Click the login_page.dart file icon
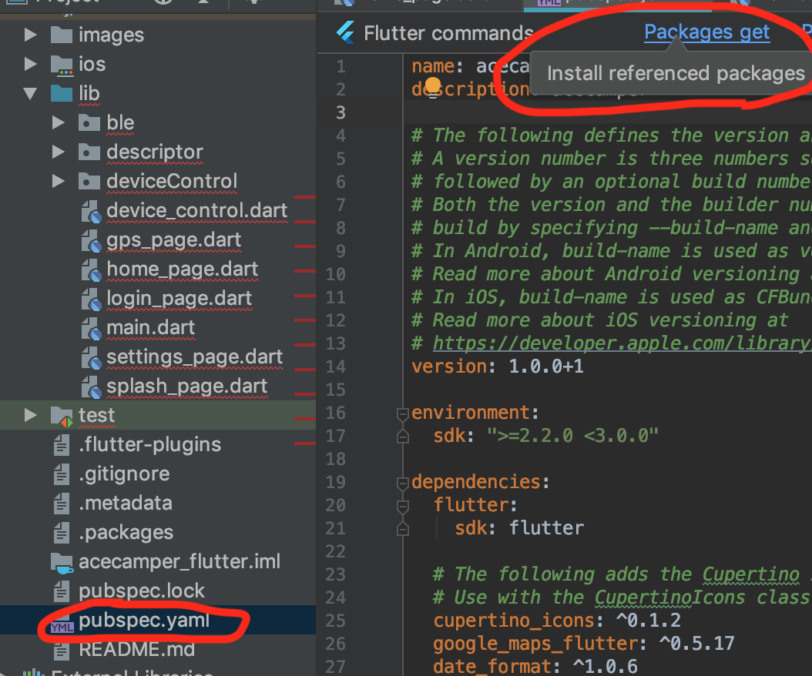812x676 pixels. (91, 300)
